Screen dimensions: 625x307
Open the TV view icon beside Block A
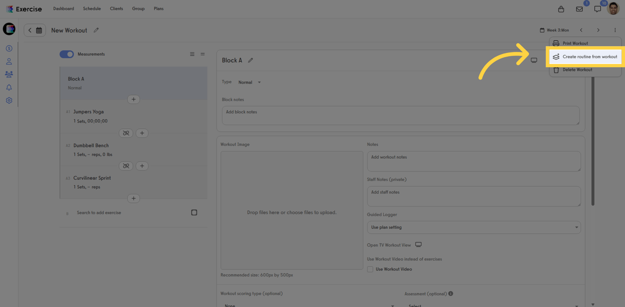(533, 60)
